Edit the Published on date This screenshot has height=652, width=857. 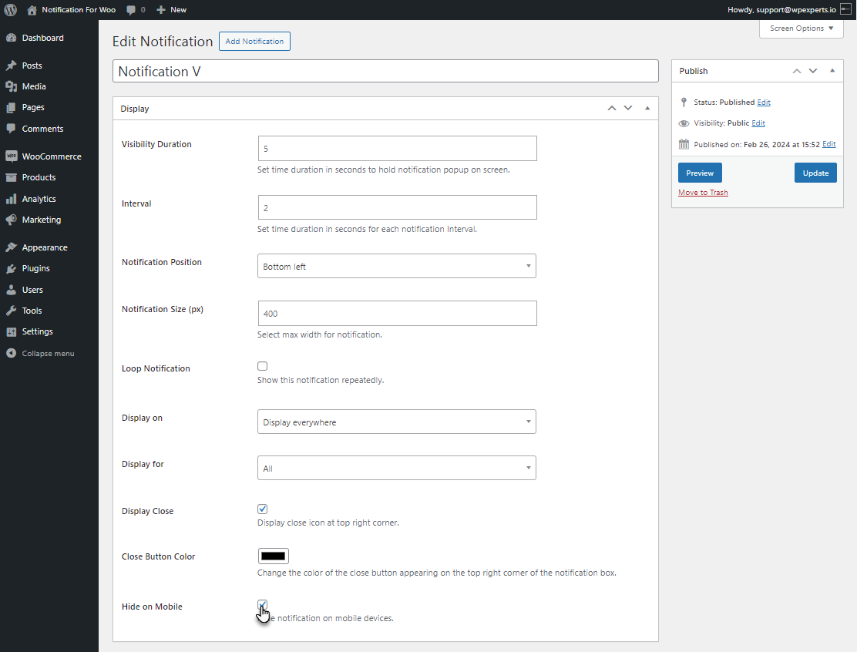tap(829, 144)
